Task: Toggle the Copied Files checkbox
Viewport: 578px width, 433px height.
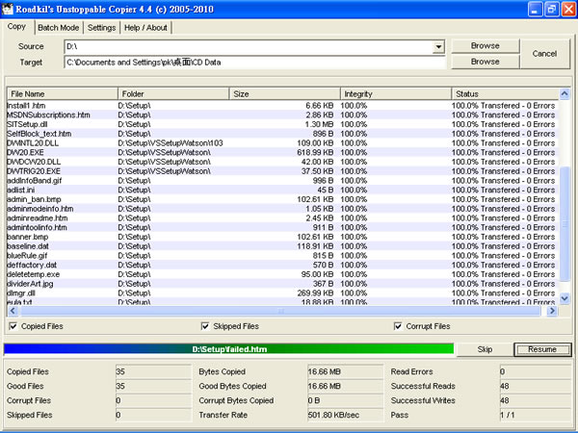Action: (11, 326)
